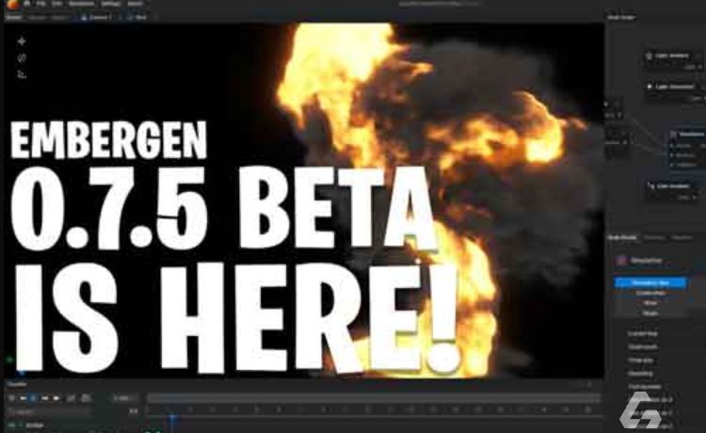The height and width of the screenshot is (433, 706).
Task: Switch to the Node Details tab
Action: (622, 237)
